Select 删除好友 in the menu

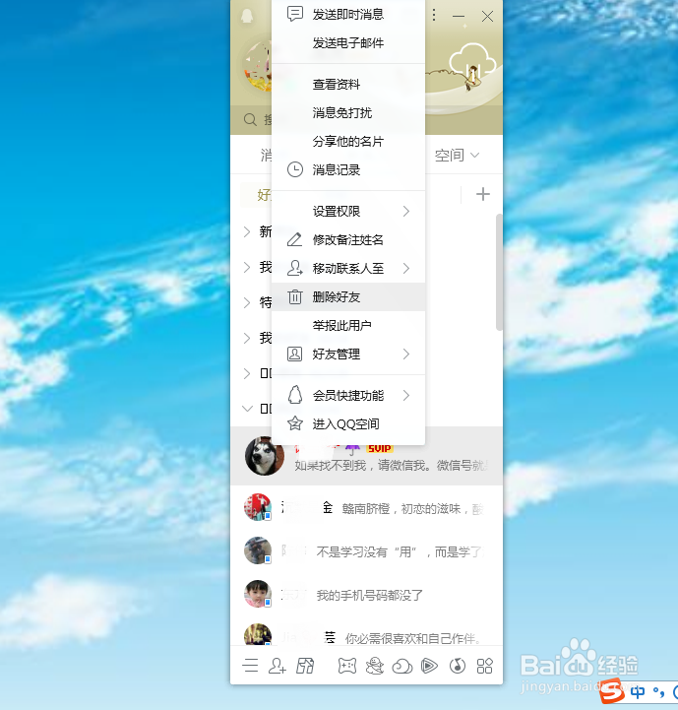[348, 296]
